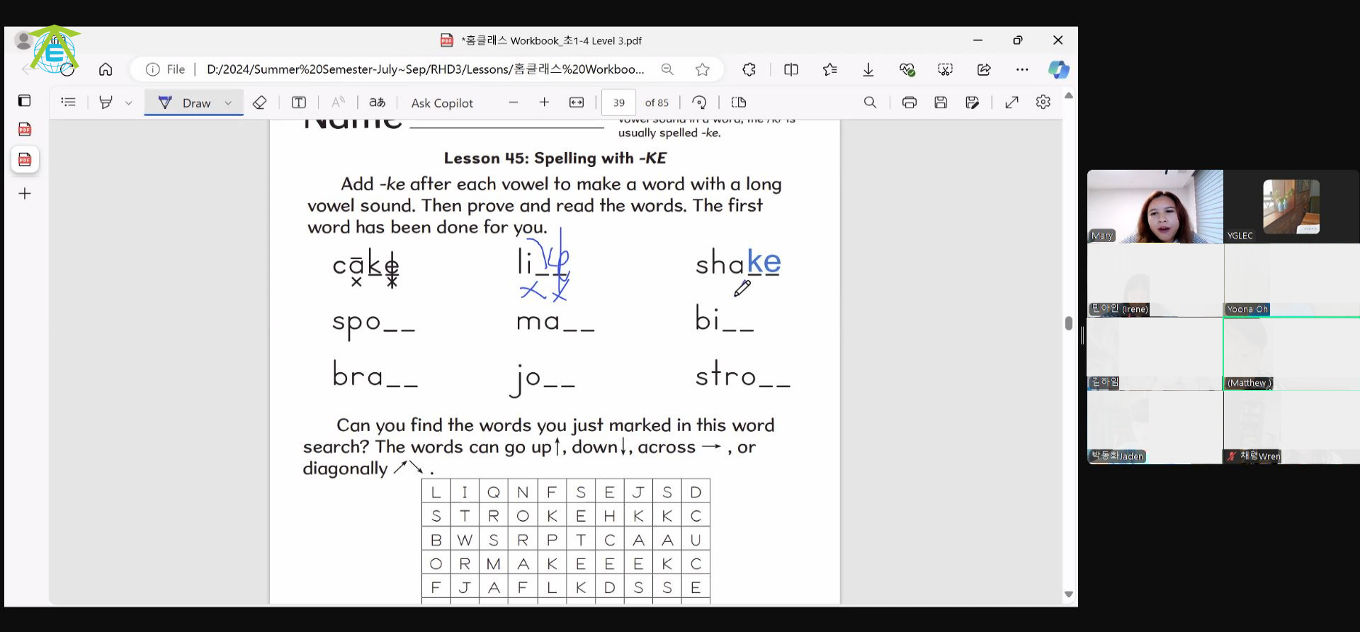The image size is (1360, 632).
Task: Toggle vertical tabs pane icon
Action: pos(25,100)
